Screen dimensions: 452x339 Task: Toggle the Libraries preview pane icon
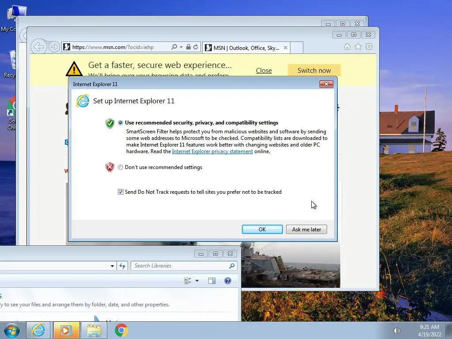[212, 281]
